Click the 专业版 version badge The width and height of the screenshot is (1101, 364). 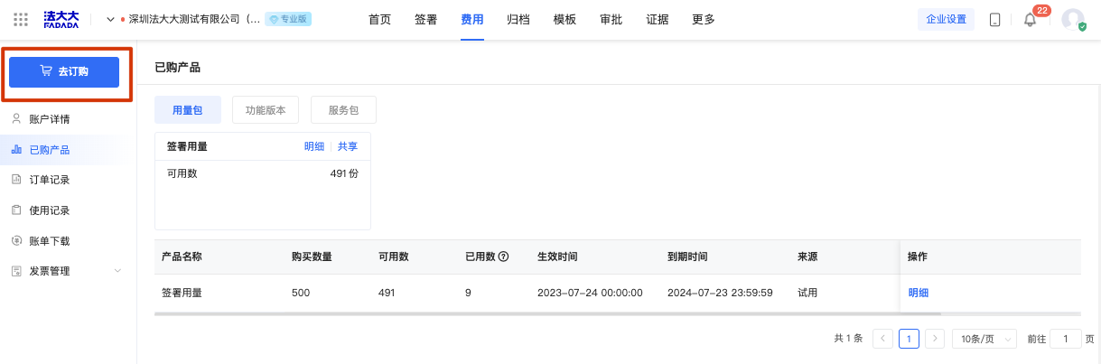coord(288,19)
